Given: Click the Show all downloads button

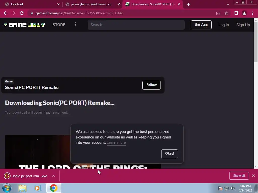Looking at the screenshot, I should [x=239, y=176].
